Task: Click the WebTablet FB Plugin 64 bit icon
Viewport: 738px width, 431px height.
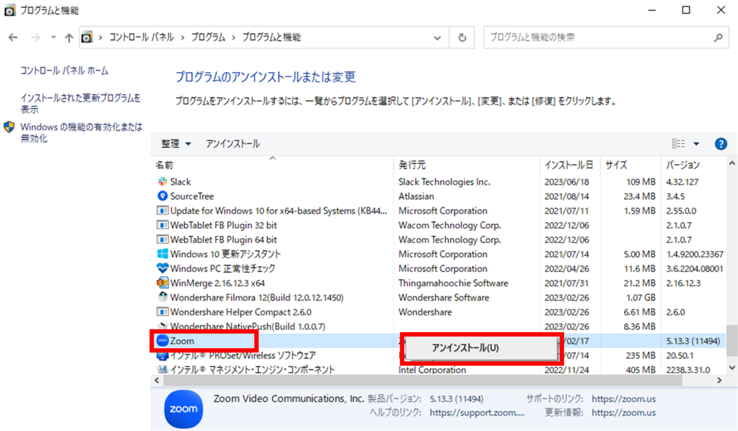Action: 162,240
